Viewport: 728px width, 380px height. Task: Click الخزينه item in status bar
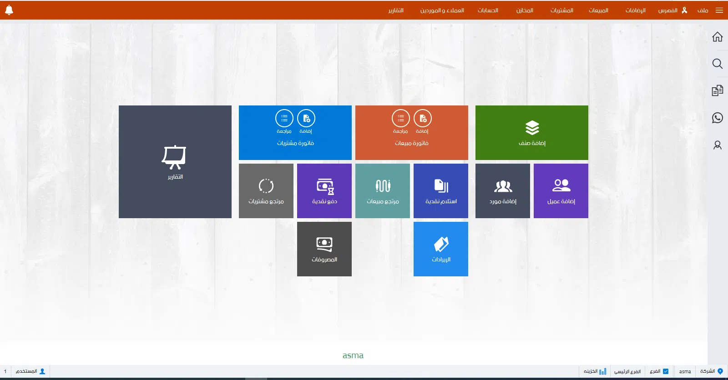[x=595, y=371]
